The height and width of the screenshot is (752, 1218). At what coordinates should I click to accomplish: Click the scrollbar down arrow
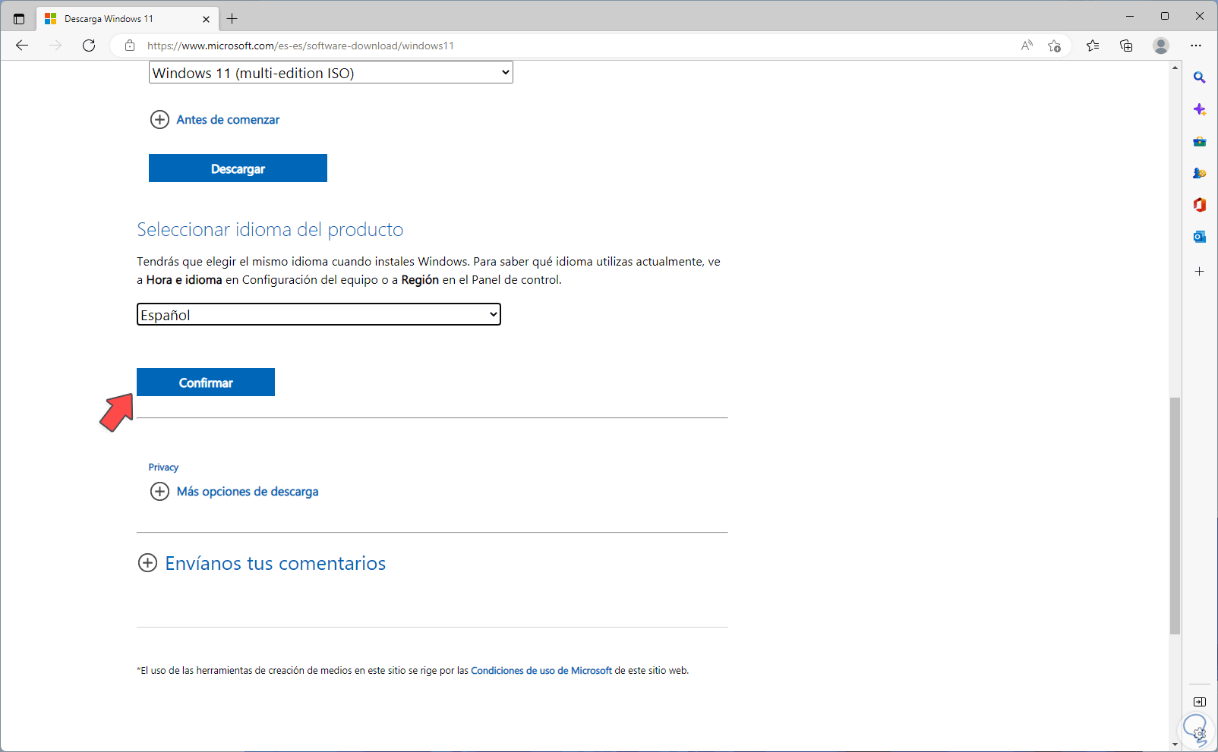(1175, 744)
